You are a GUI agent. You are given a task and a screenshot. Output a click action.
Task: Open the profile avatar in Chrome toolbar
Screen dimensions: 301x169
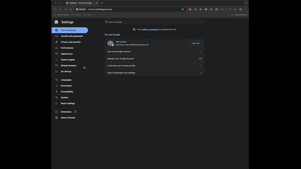tap(240, 9)
